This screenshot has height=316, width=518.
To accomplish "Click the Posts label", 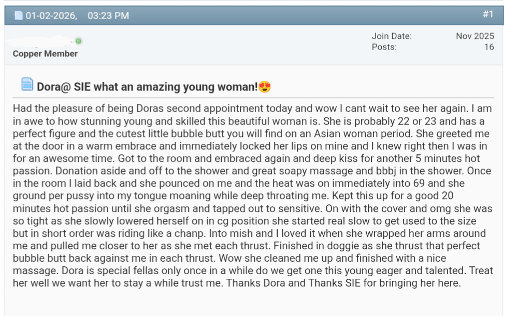I will [384, 47].
